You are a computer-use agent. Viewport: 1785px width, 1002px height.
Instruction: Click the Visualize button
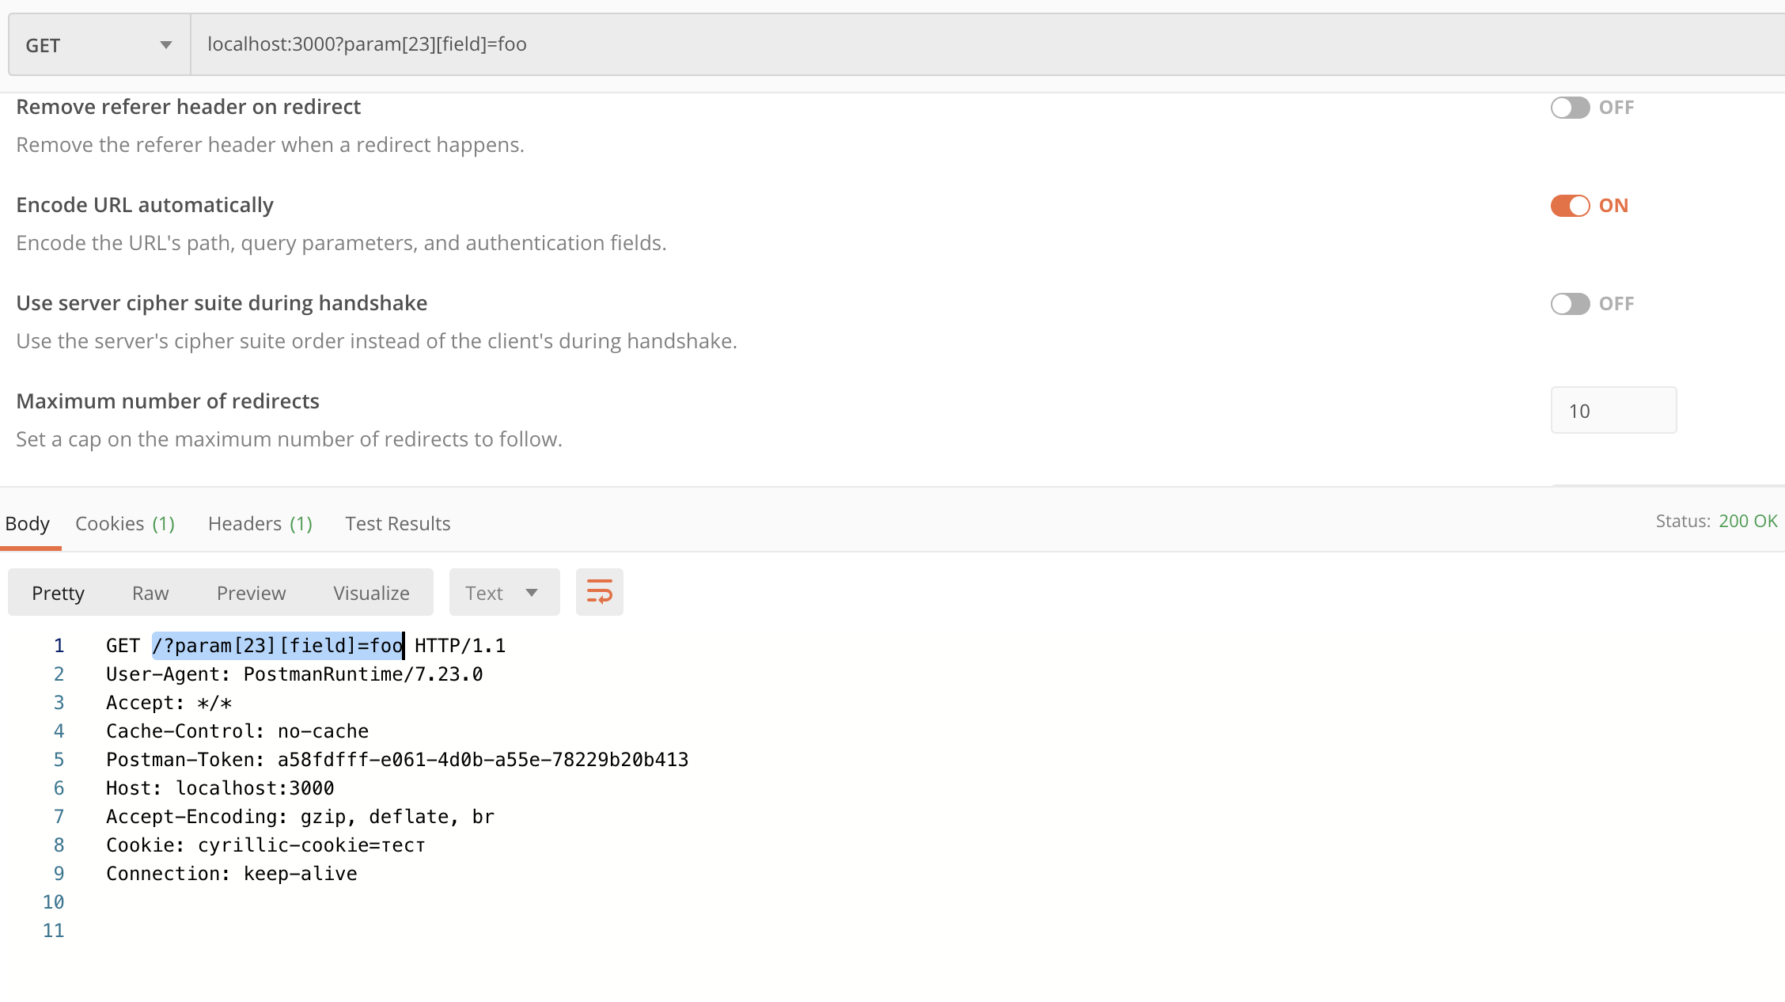coord(370,592)
